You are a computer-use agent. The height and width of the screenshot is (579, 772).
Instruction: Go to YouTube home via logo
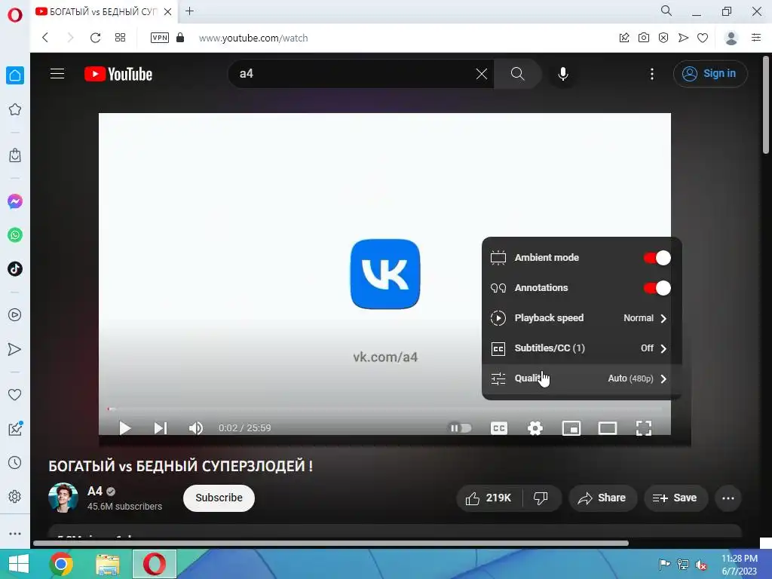(x=118, y=74)
